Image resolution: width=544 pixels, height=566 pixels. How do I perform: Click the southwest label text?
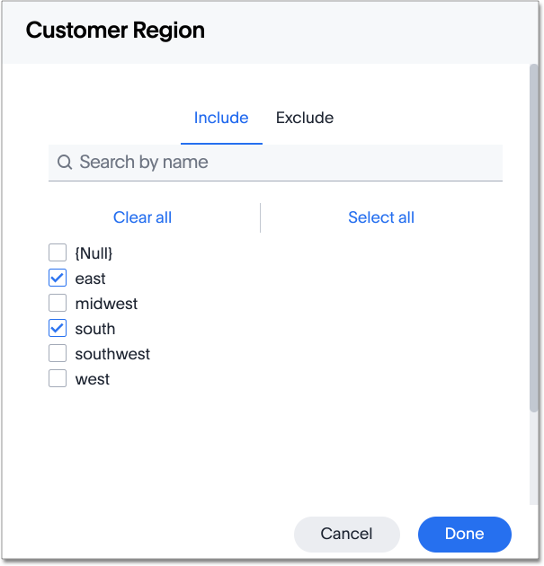tap(112, 354)
